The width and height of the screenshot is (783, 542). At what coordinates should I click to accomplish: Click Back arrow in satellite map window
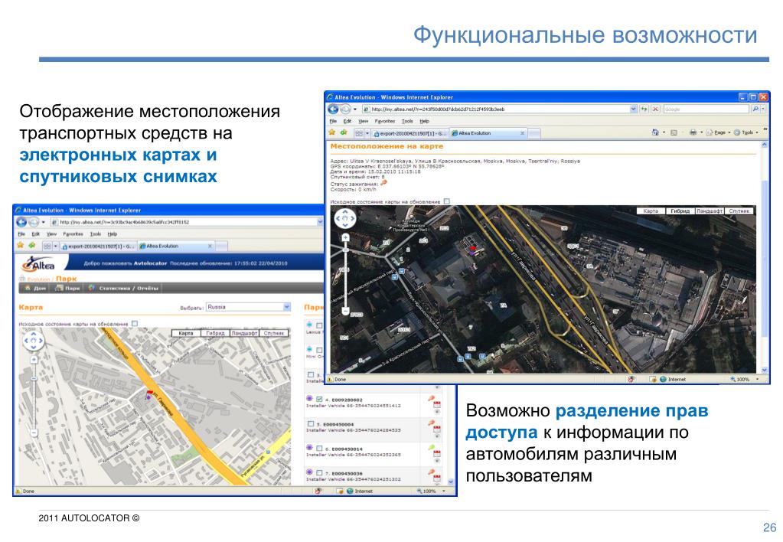point(333,109)
